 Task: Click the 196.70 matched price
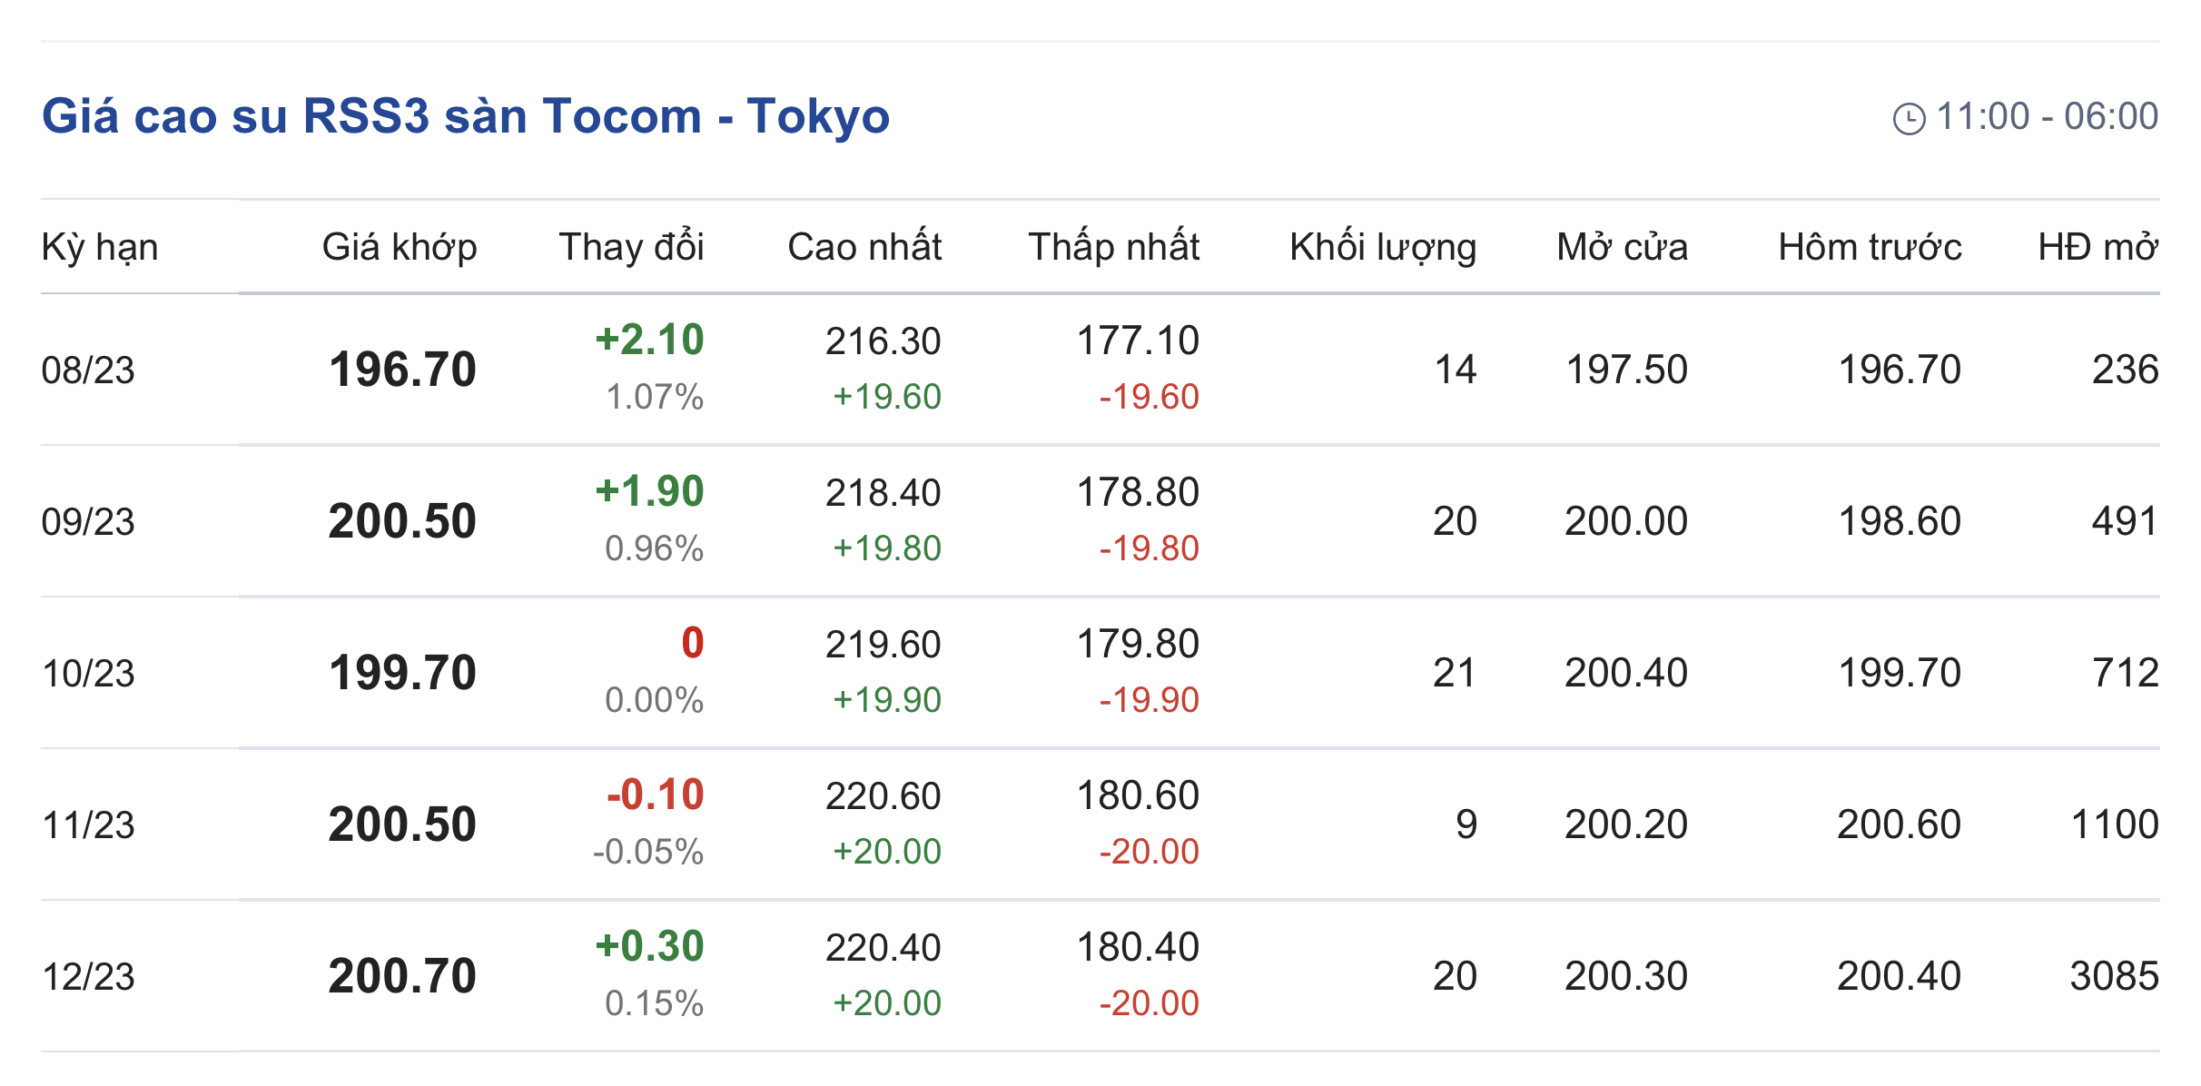click(x=402, y=370)
